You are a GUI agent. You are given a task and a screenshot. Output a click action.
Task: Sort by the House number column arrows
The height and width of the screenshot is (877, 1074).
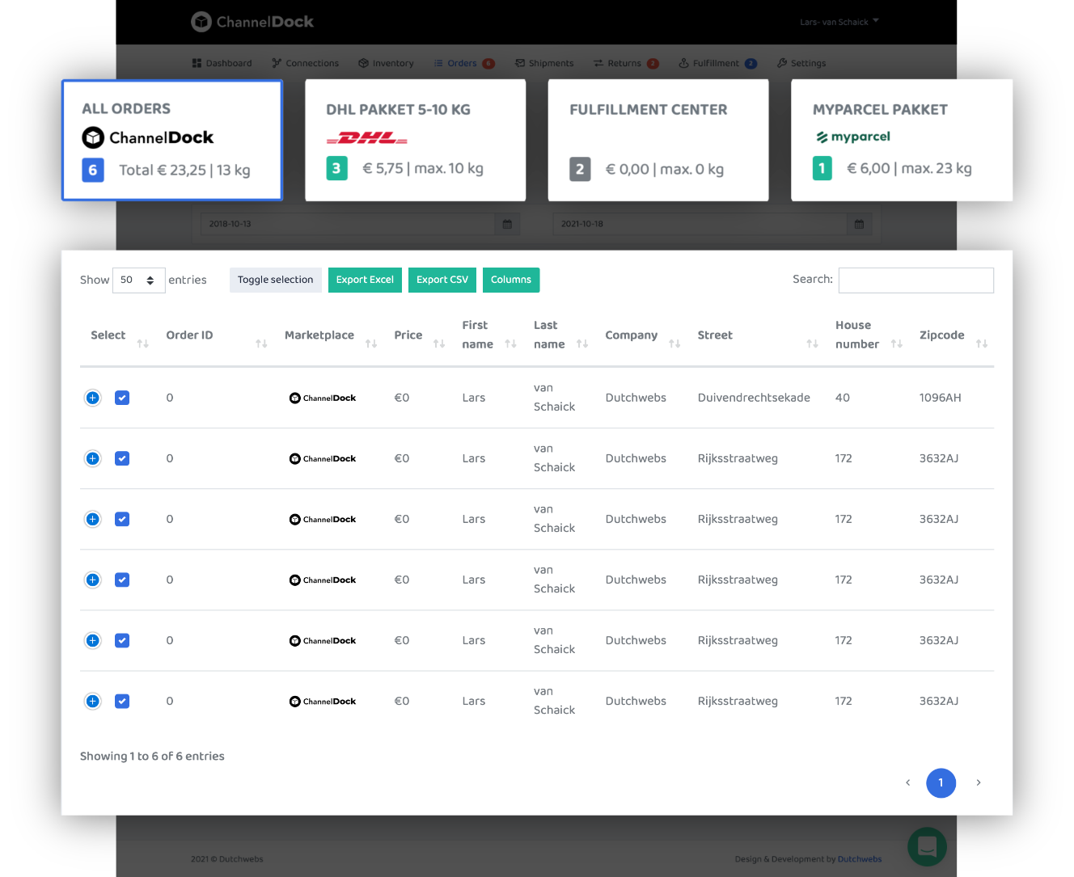[896, 344]
